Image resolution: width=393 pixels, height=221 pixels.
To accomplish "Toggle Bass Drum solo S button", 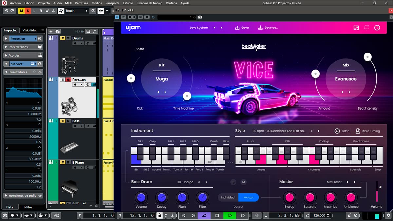I will coord(234,182).
